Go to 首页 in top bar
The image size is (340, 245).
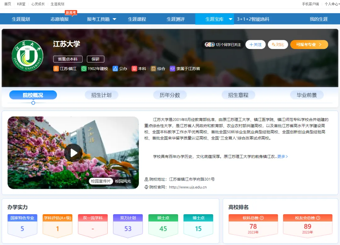coord(8,4)
